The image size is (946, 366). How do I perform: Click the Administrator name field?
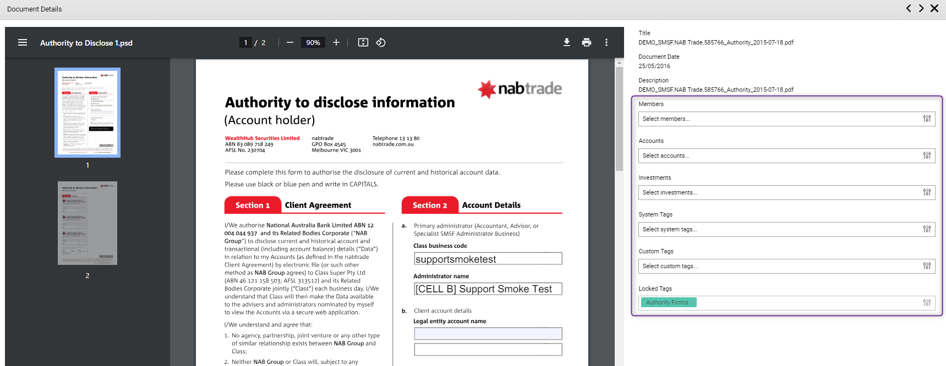coord(488,289)
